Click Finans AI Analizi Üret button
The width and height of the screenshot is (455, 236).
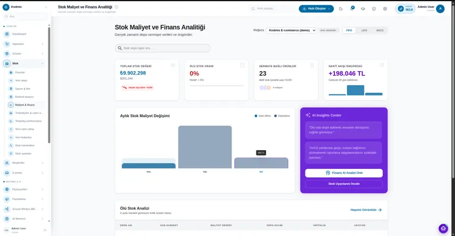coord(344,173)
